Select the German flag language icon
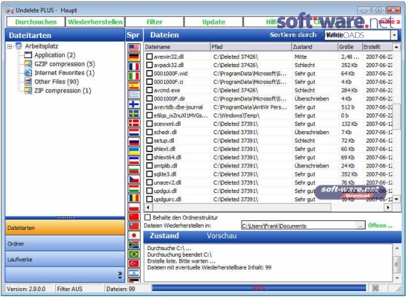The image size is (406, 297). pyautogui.click(x=134, y=57)
